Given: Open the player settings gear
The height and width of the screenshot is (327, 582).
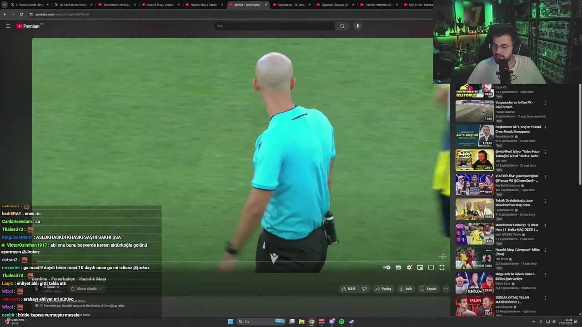Looking at the screenshot, I should [409, 268].
